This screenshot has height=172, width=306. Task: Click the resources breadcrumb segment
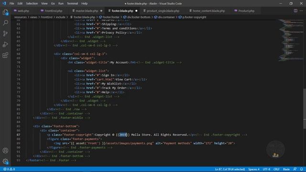pos(20,17)
